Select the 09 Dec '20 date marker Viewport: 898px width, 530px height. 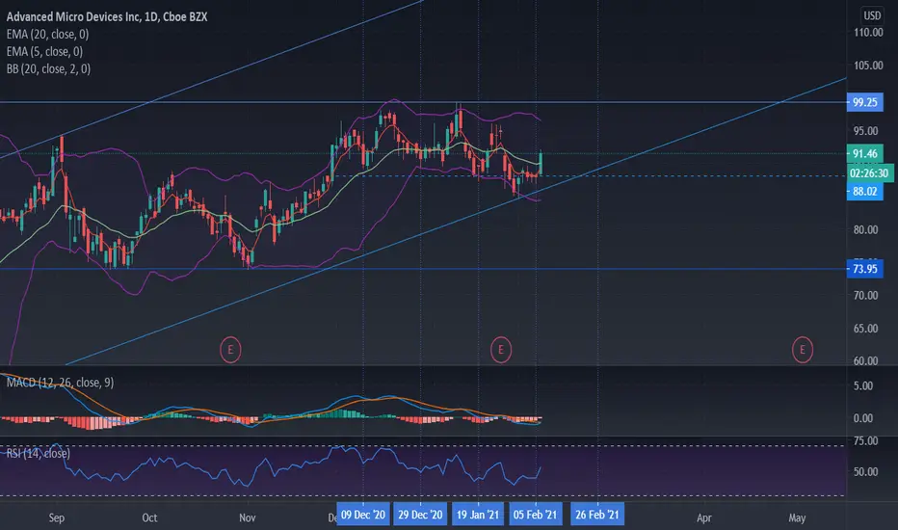(363, 515)
